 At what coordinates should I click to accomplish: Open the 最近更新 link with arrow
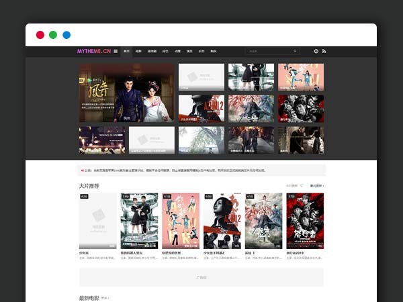pos(316,186)
